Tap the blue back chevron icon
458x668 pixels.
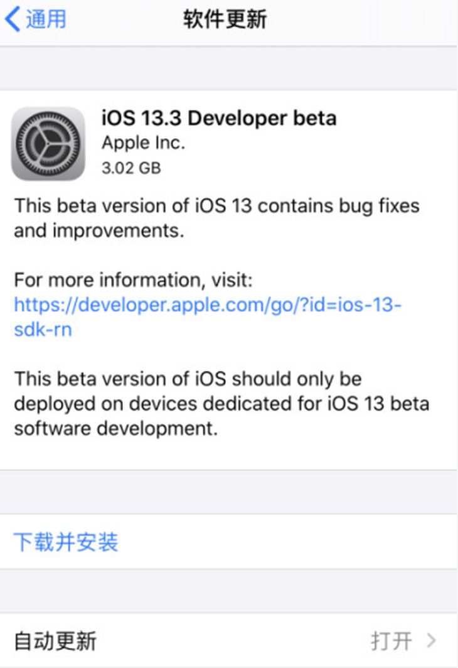(x=13, y=19)
